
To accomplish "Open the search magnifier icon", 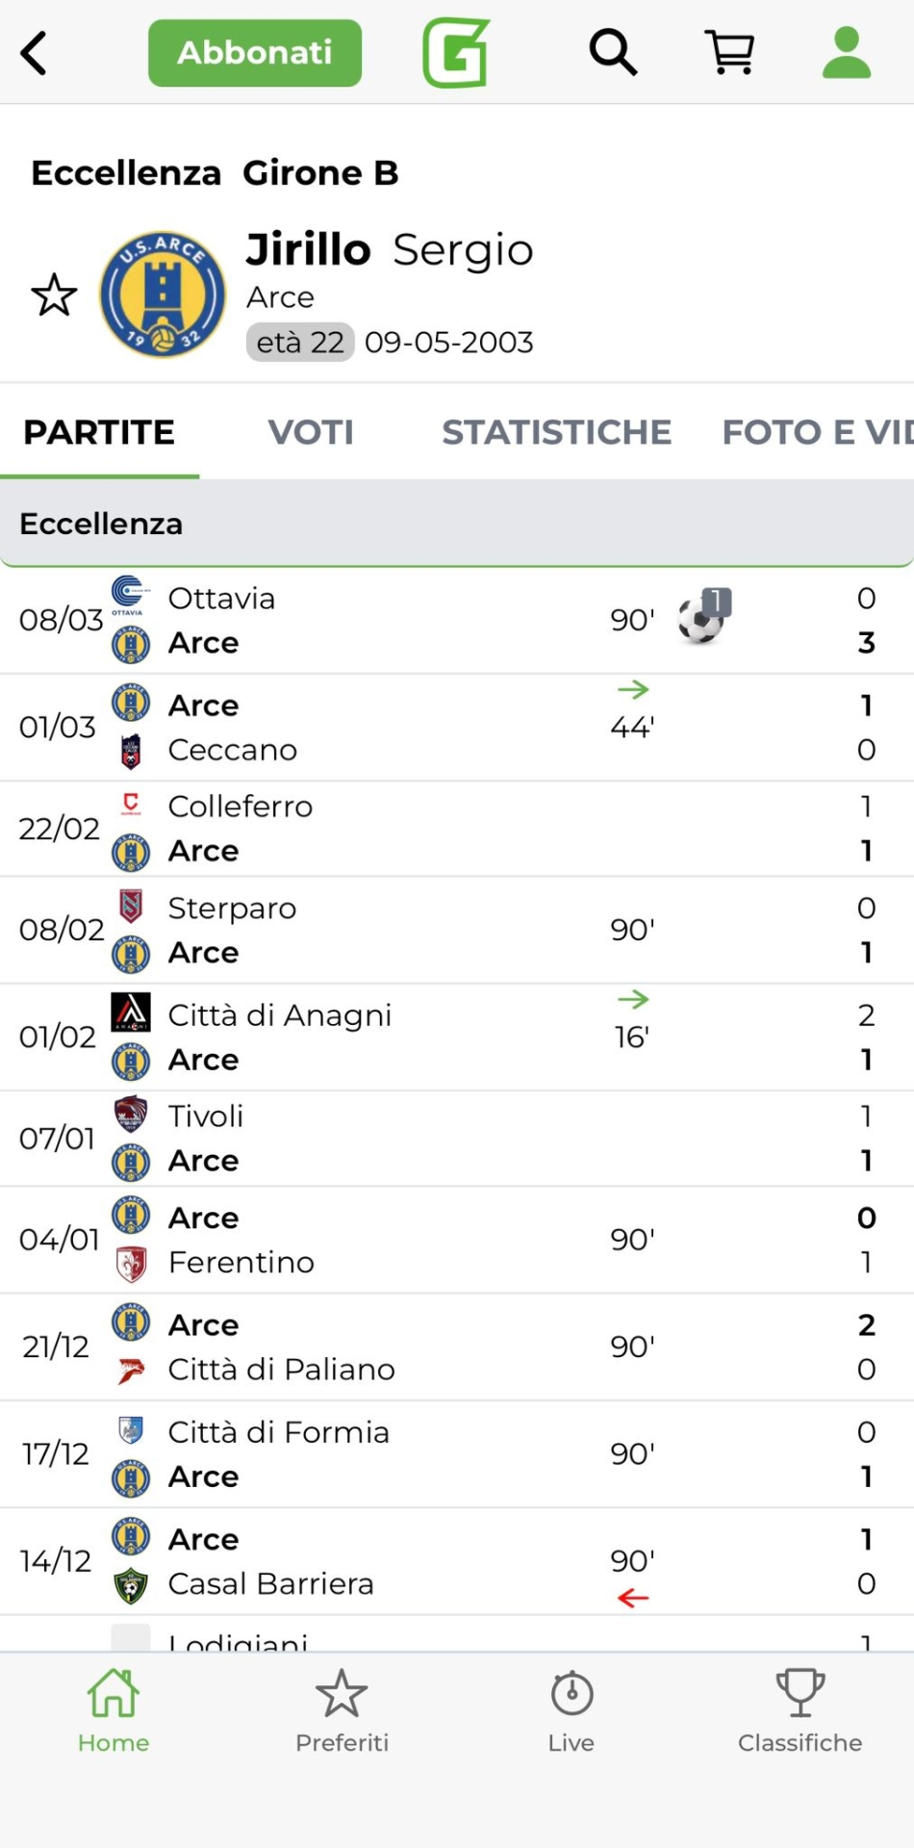I will (613, 52).
